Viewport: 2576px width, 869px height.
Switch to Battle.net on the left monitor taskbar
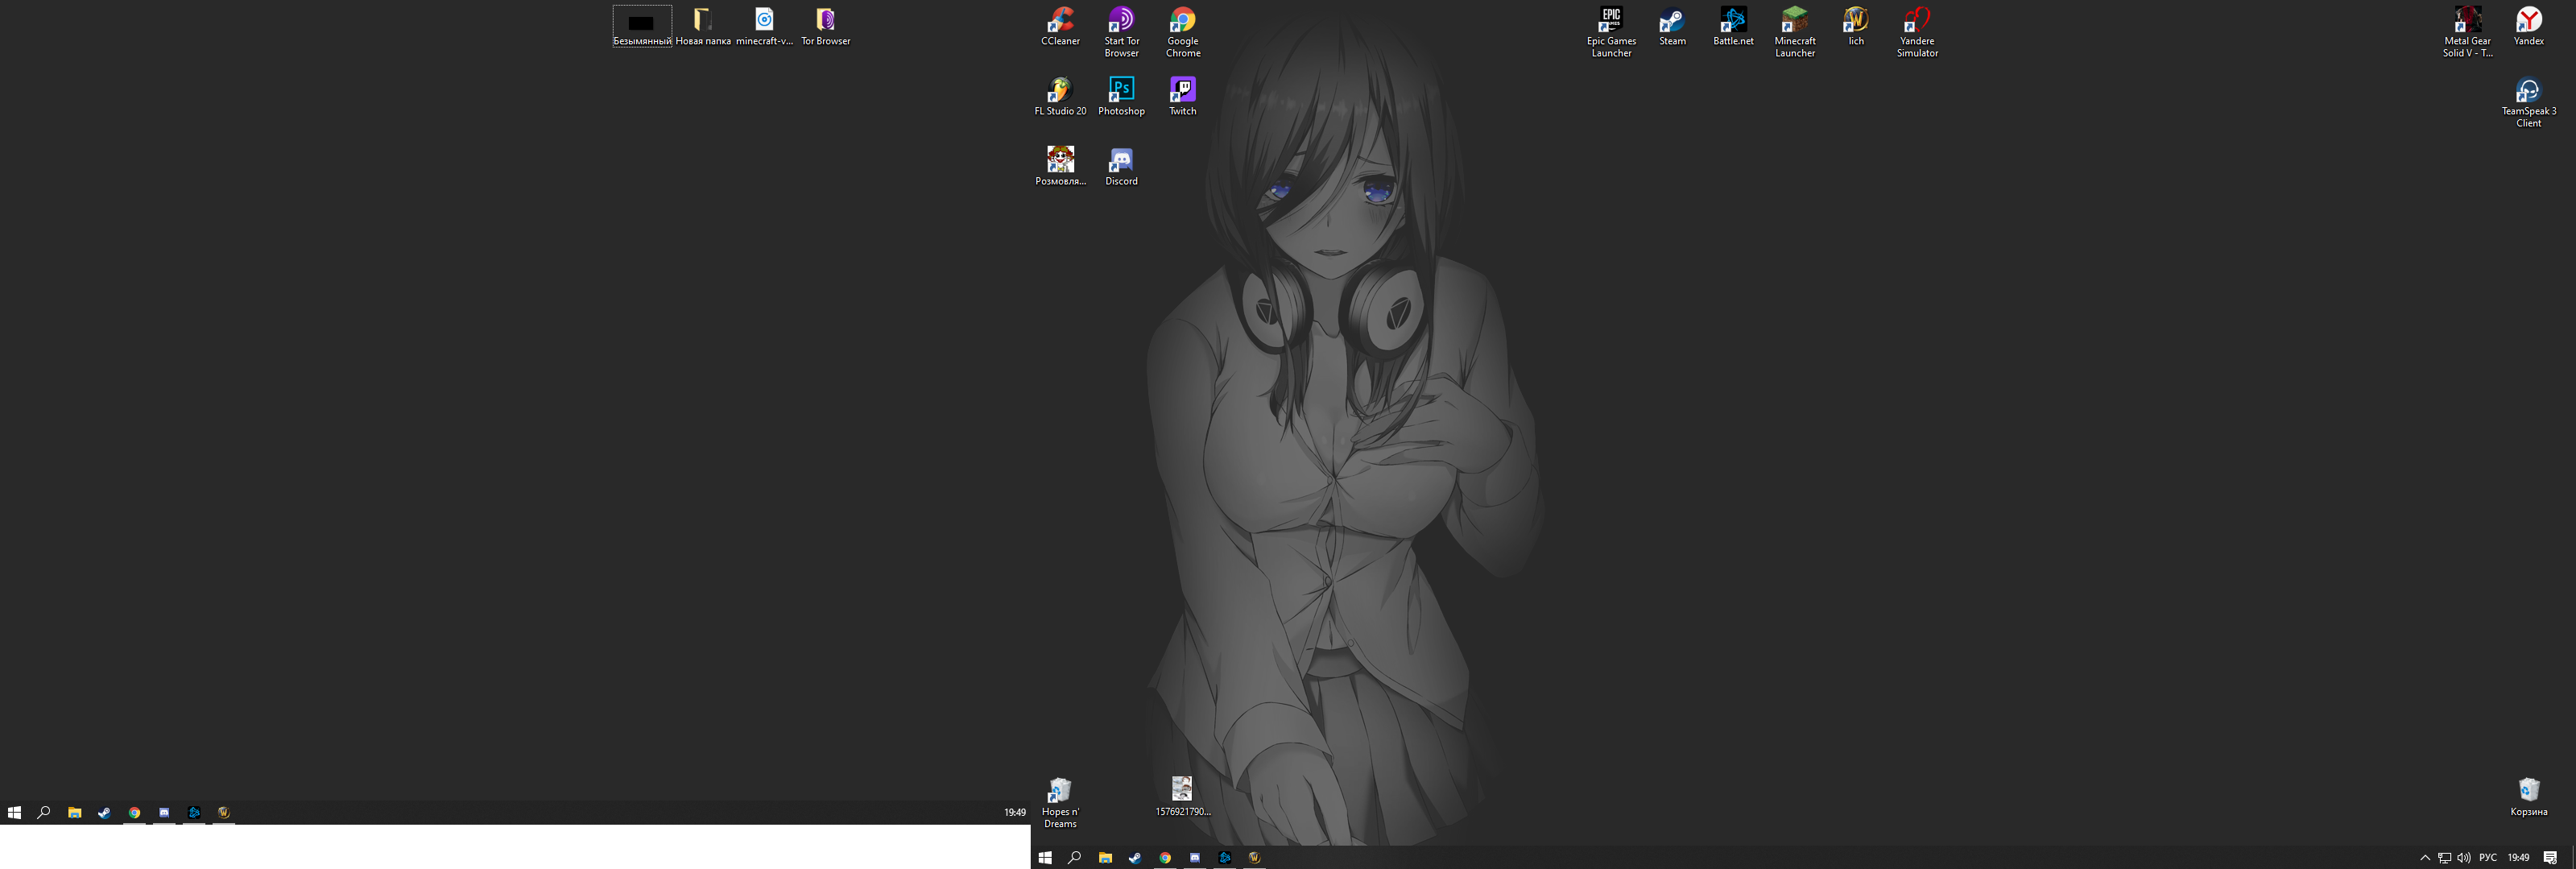click(x=194, y=812)
